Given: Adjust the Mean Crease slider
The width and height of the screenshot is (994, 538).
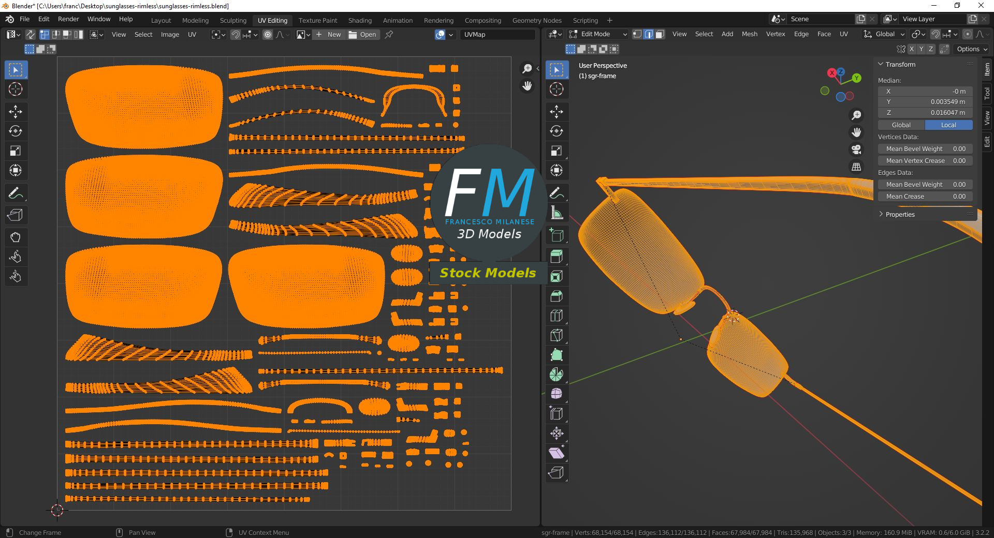Looking at the screenshot, I should coord(925,197).
